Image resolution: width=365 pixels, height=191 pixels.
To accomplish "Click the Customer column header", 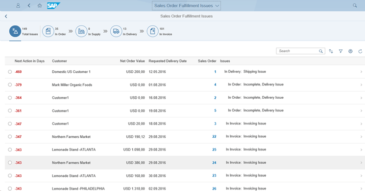I will point(59,61).
